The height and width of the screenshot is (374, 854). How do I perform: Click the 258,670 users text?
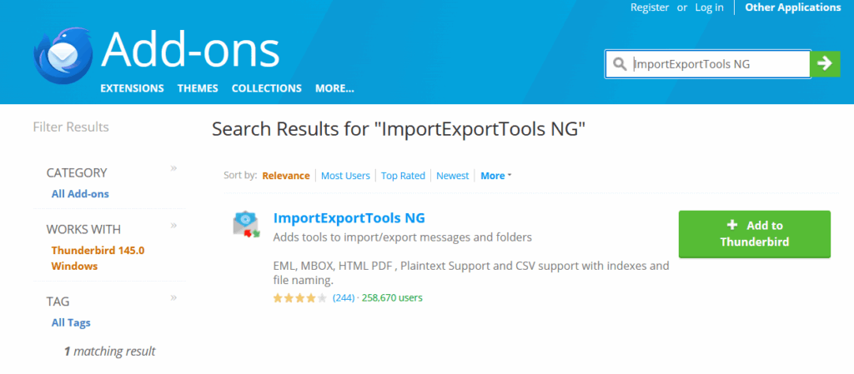392,298
